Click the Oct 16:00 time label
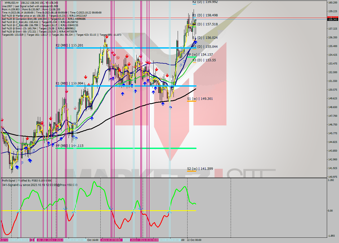This screenshot has height=243, width=339. [93, 240]
